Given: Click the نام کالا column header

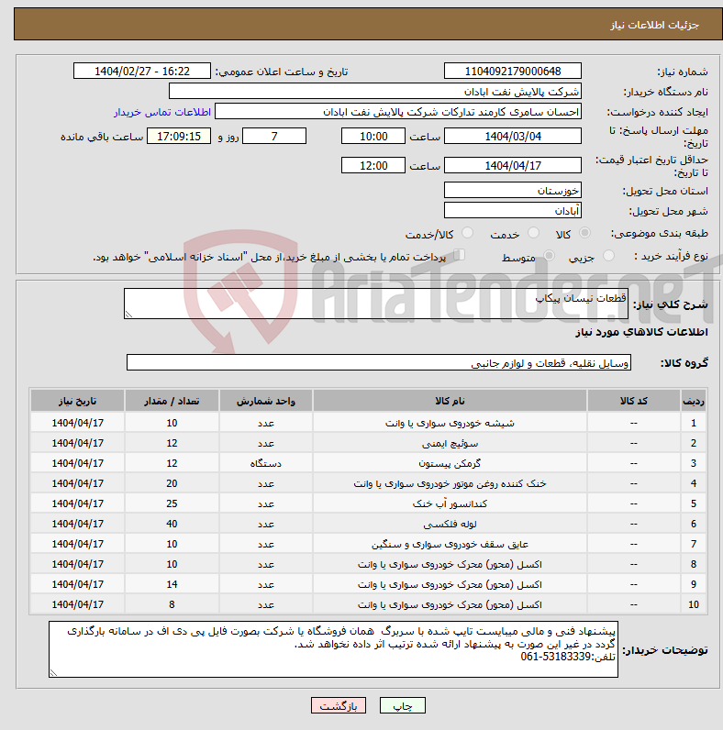Looking at the screenshot, I should point(450,401).
